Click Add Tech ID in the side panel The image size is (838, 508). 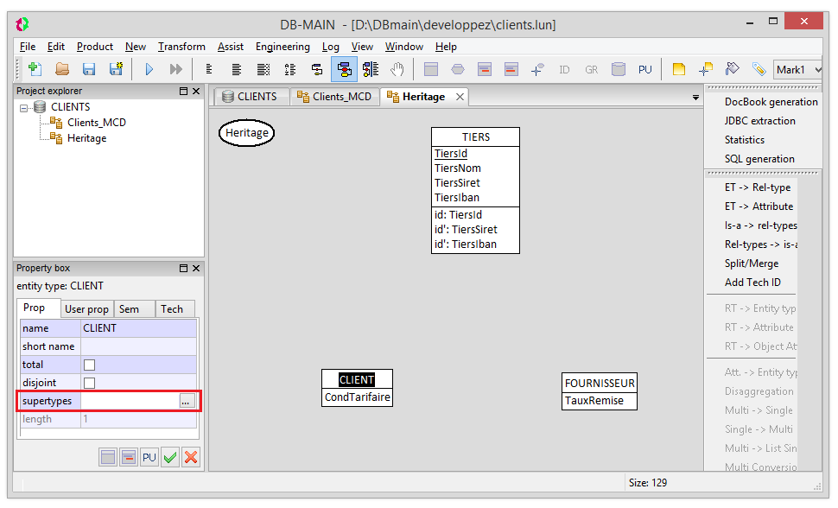(x=752, y=283)
